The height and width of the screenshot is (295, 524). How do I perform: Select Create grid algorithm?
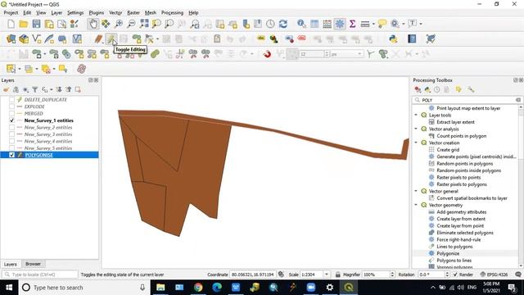pos(448,150)
